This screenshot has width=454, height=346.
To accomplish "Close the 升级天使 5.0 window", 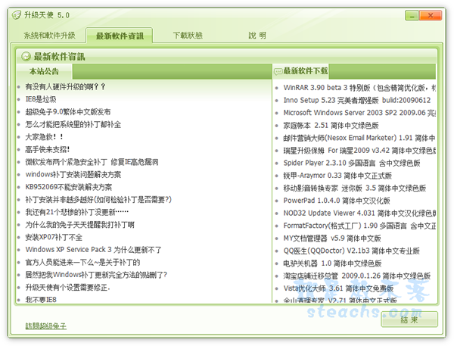I will coord(431,15).
